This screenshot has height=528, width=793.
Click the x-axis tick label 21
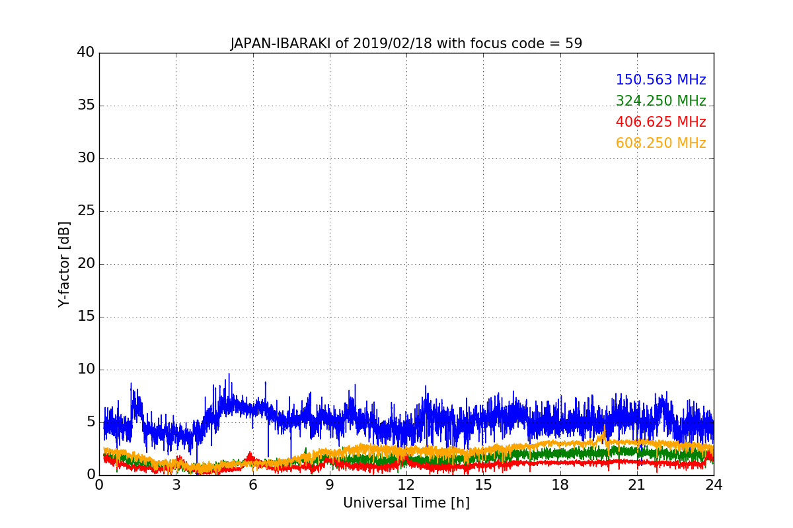pyautogui.click(x=637, y=485)
